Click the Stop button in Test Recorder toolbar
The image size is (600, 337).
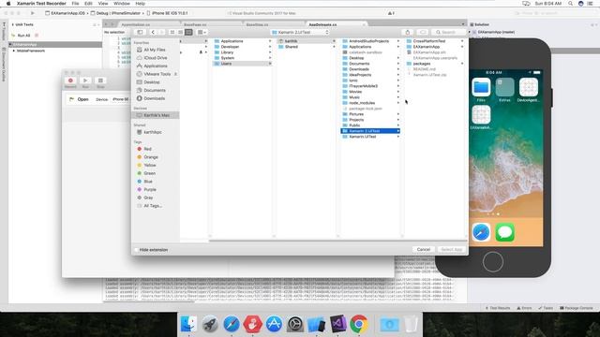point(100,81)
